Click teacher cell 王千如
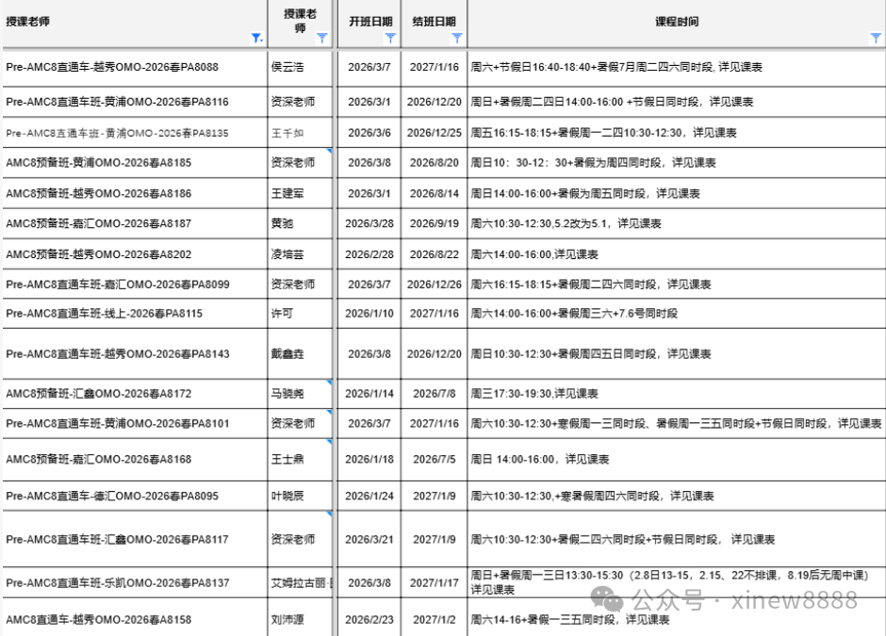 coord(287,133)
